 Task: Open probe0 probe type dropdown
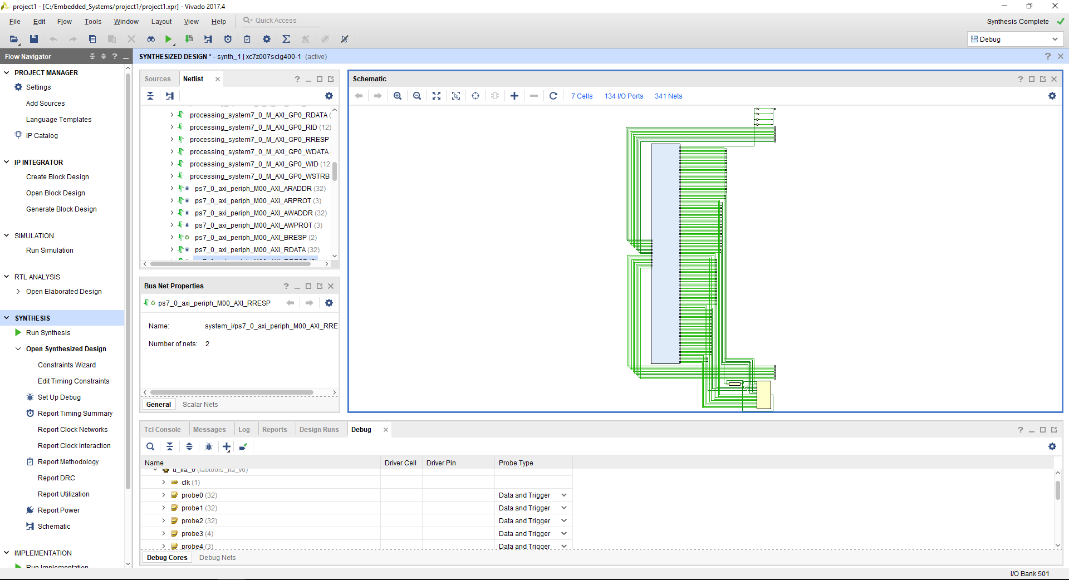(564, 495)
